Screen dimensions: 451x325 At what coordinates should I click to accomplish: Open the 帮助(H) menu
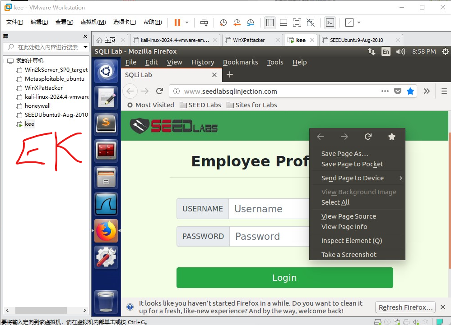click(x=153, y=22)
